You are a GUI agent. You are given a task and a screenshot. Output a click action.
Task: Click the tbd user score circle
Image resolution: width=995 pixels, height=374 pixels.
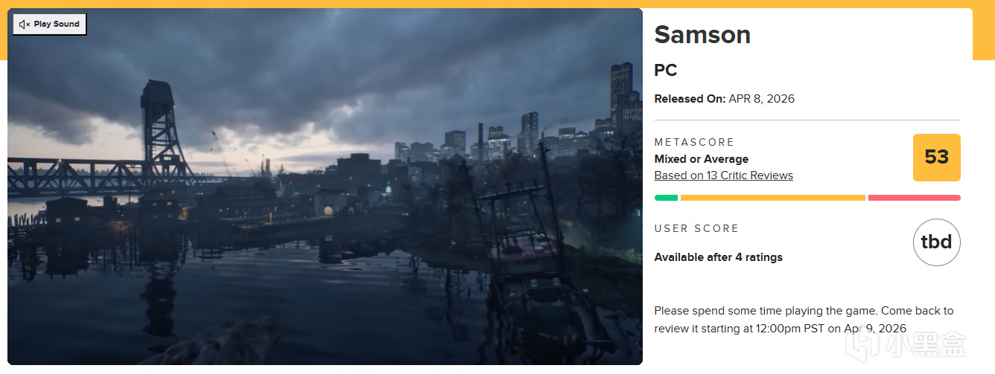click(936, 242)
